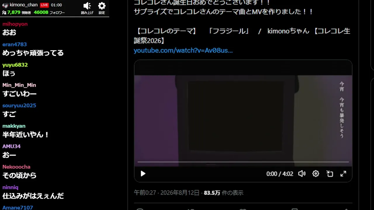The width and height of the screenshot is (374, 210).
Task: Play the tweet video
Action: 143,174
